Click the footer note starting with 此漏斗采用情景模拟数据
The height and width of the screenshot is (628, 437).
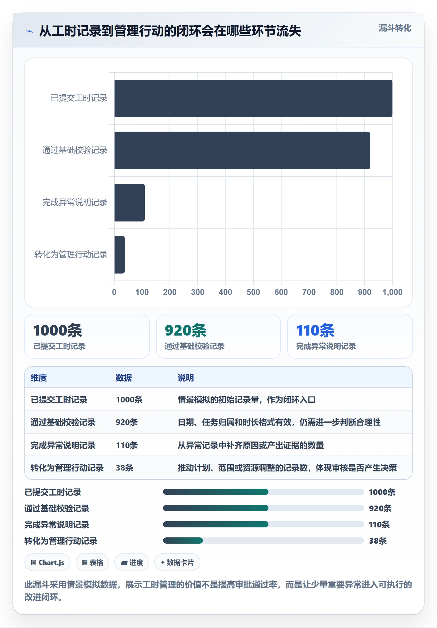(218, 591)
